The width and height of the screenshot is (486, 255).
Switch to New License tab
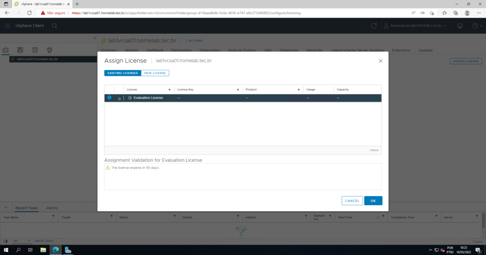(x=155, y=73)
